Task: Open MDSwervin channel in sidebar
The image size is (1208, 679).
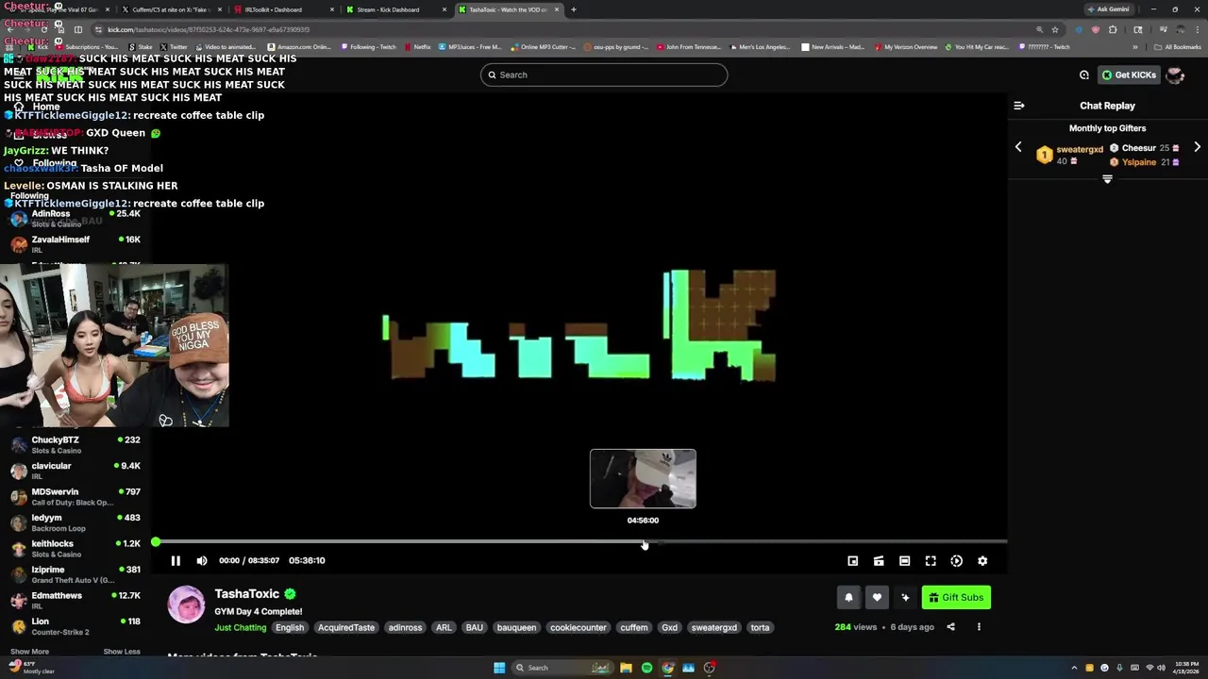Action: [75, 497]
